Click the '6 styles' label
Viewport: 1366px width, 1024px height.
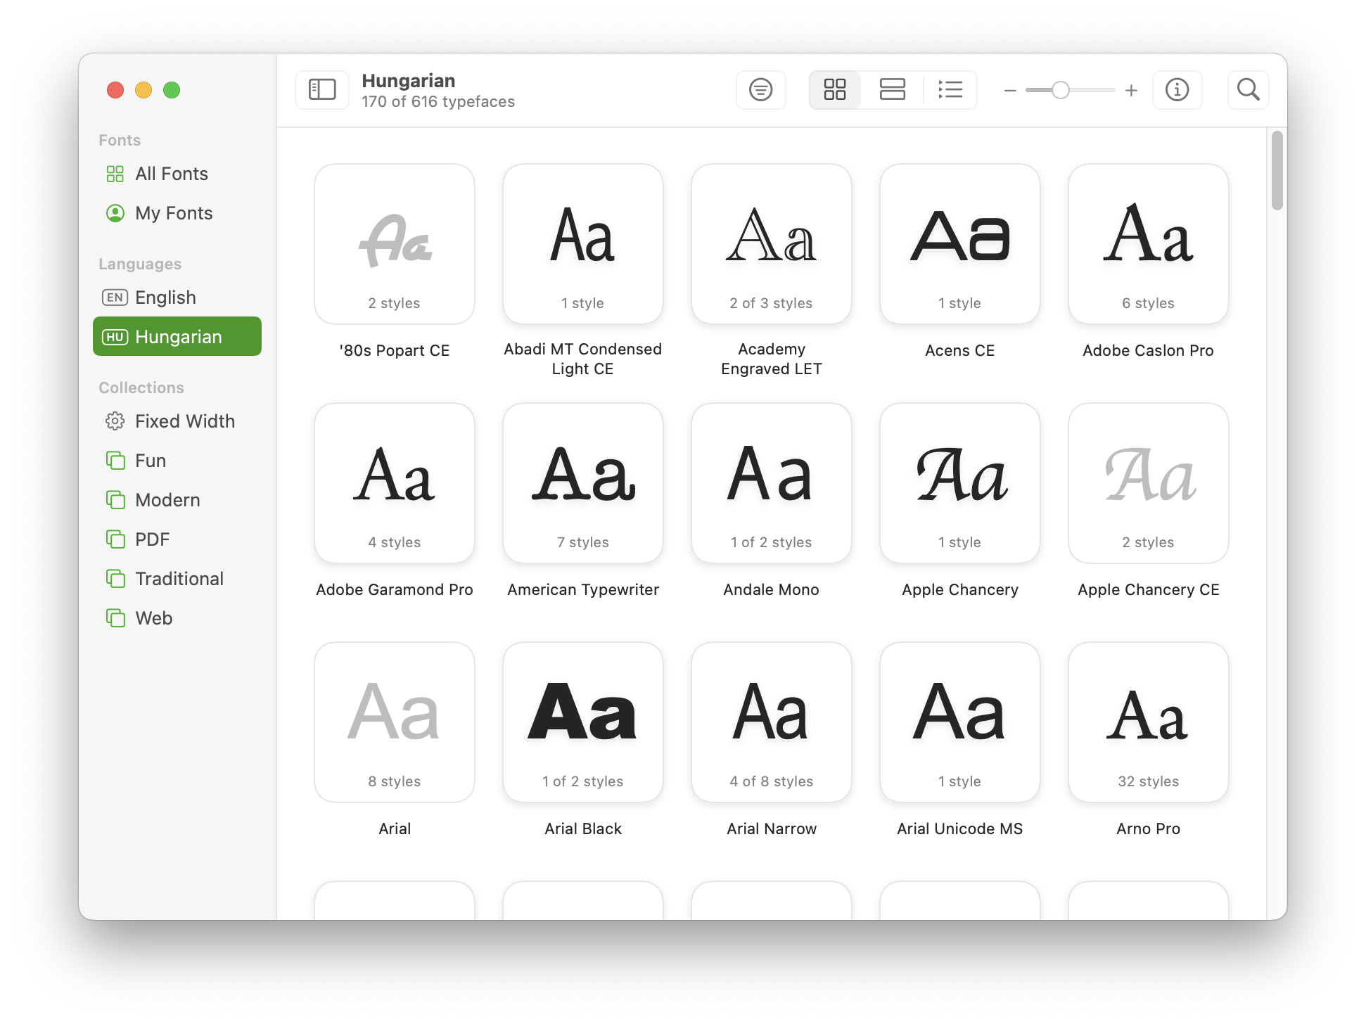tap(1149, 303)
